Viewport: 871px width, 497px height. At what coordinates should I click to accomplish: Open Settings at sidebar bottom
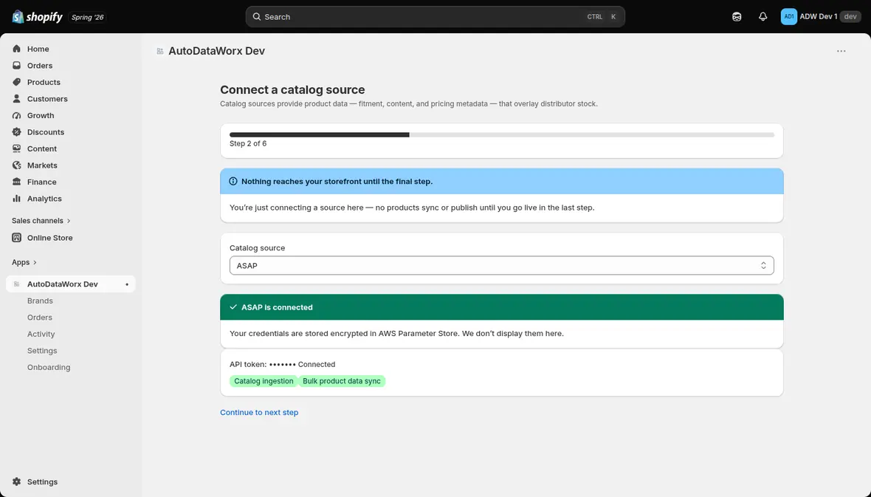click(42, 482)
